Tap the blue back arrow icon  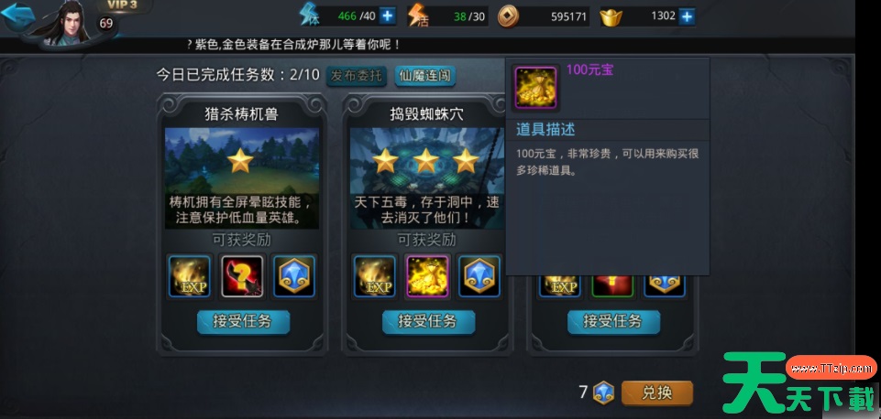[x=17, y=16]
